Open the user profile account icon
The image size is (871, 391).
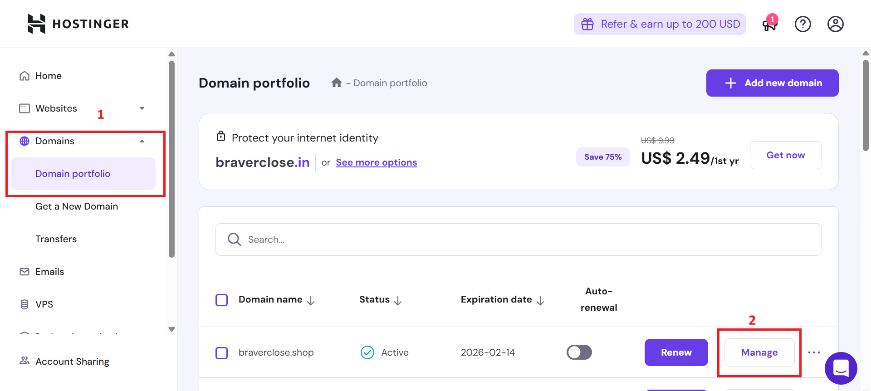(x=835, y=24)
